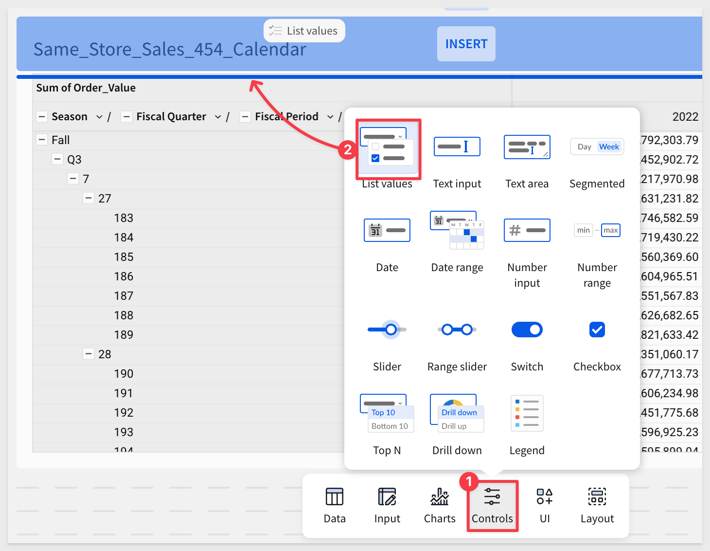The width and height of the screenshot is (710, 551).
Task: Pick the Text area control icon
Action: (527, 147)
